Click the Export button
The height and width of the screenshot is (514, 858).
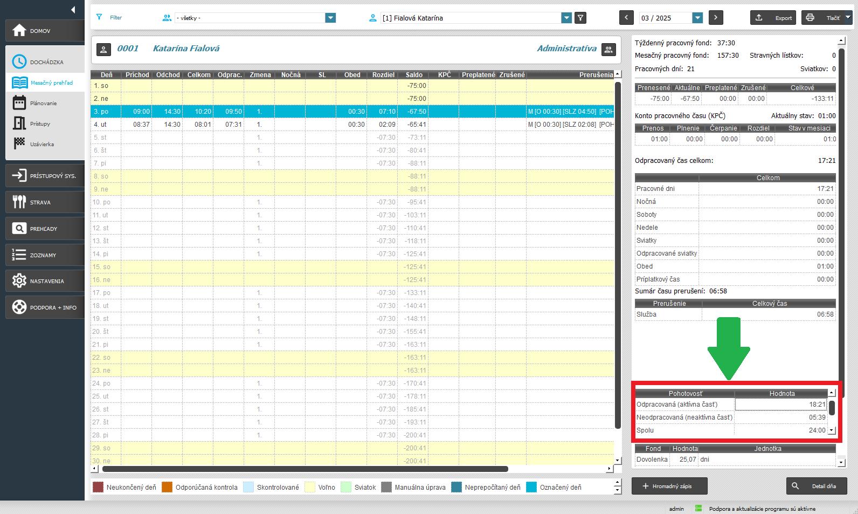pos(773,18)
